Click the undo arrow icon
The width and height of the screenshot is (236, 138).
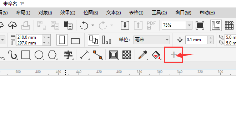click(84, 25)
